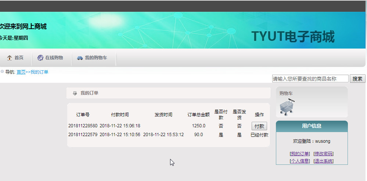Viewport: 367px width, 181px height.
Task: Click the 订单号 column header
Action: pos(83,115)
